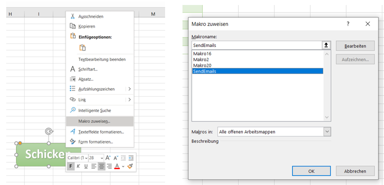Click the paste clipboard icon under Einfügeoptionen

point(82,48)
